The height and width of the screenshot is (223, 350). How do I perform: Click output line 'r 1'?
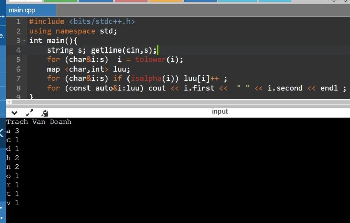click(x=13, y=185)
